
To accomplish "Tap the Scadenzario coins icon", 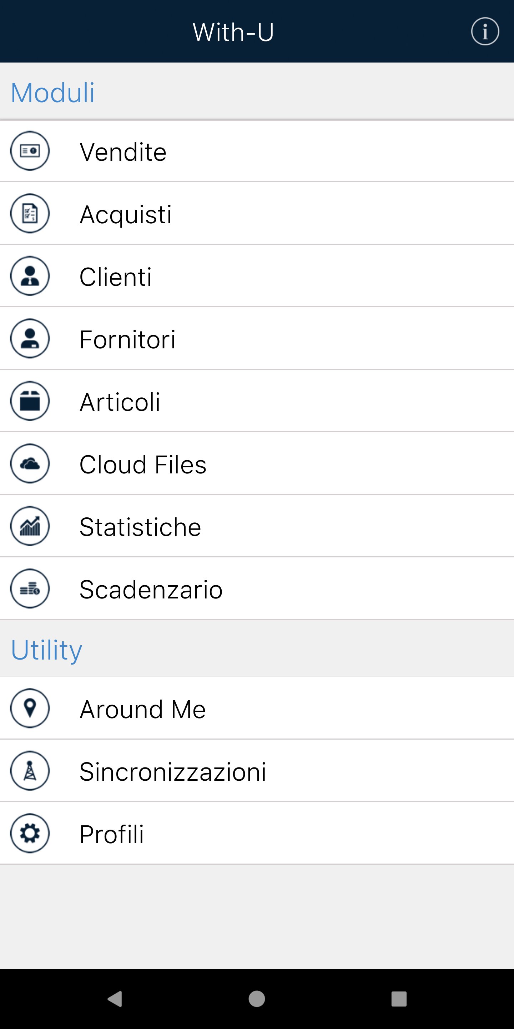I will (x=30, y=588).
